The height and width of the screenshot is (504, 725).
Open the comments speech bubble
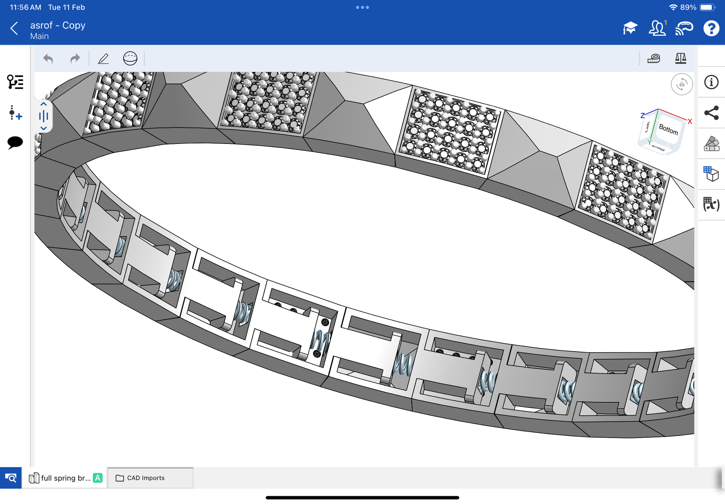tap(15, 142)
